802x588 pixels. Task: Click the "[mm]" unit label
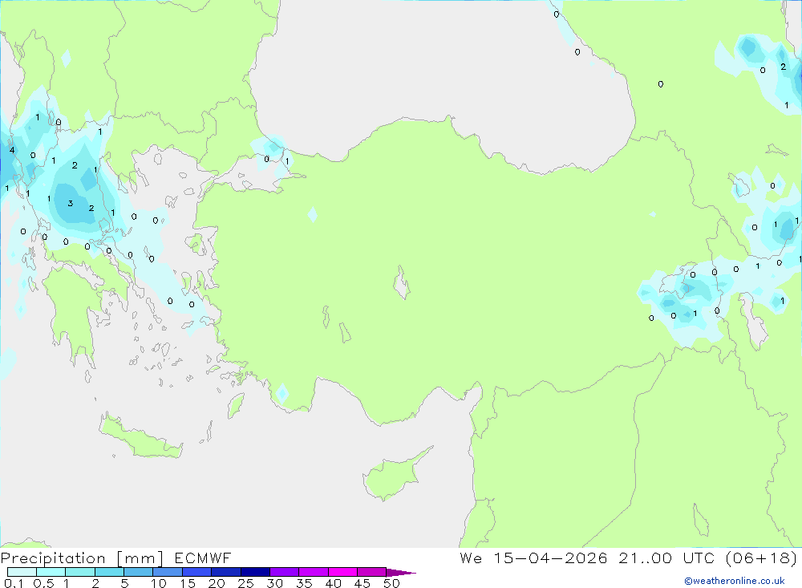(140, 558)
